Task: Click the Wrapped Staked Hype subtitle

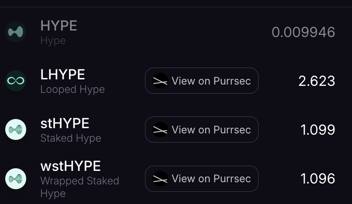Action: click(x=79, y=187)
